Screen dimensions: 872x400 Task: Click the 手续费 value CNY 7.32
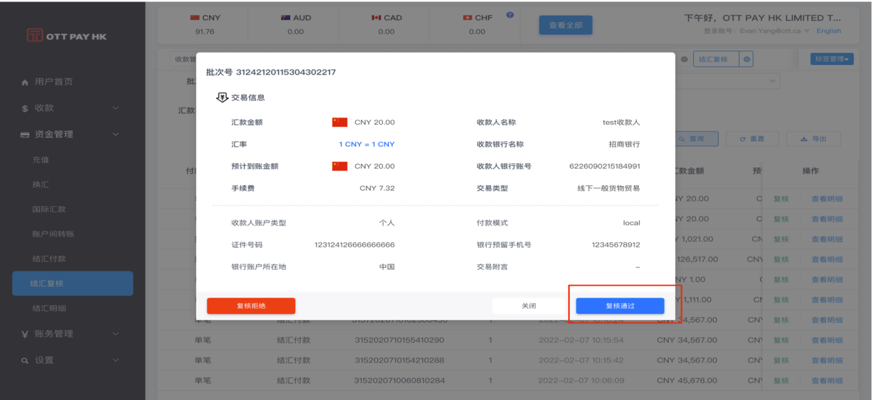tap(377, 188)
